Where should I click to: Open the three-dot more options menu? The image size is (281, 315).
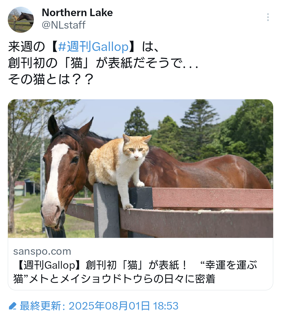[268, 17]
